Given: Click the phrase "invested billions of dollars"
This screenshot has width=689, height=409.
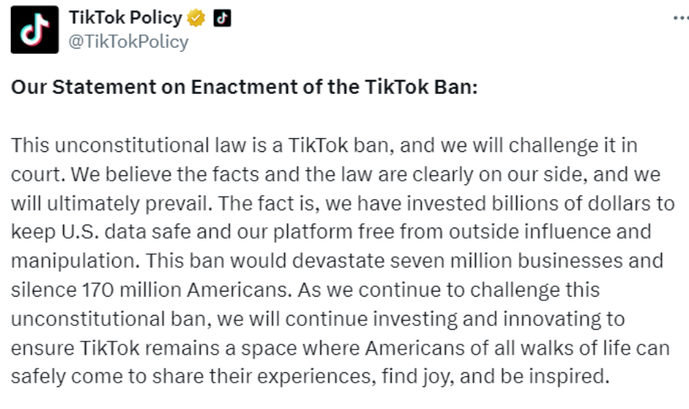Looking at the screenshot, I should (518, 203).
